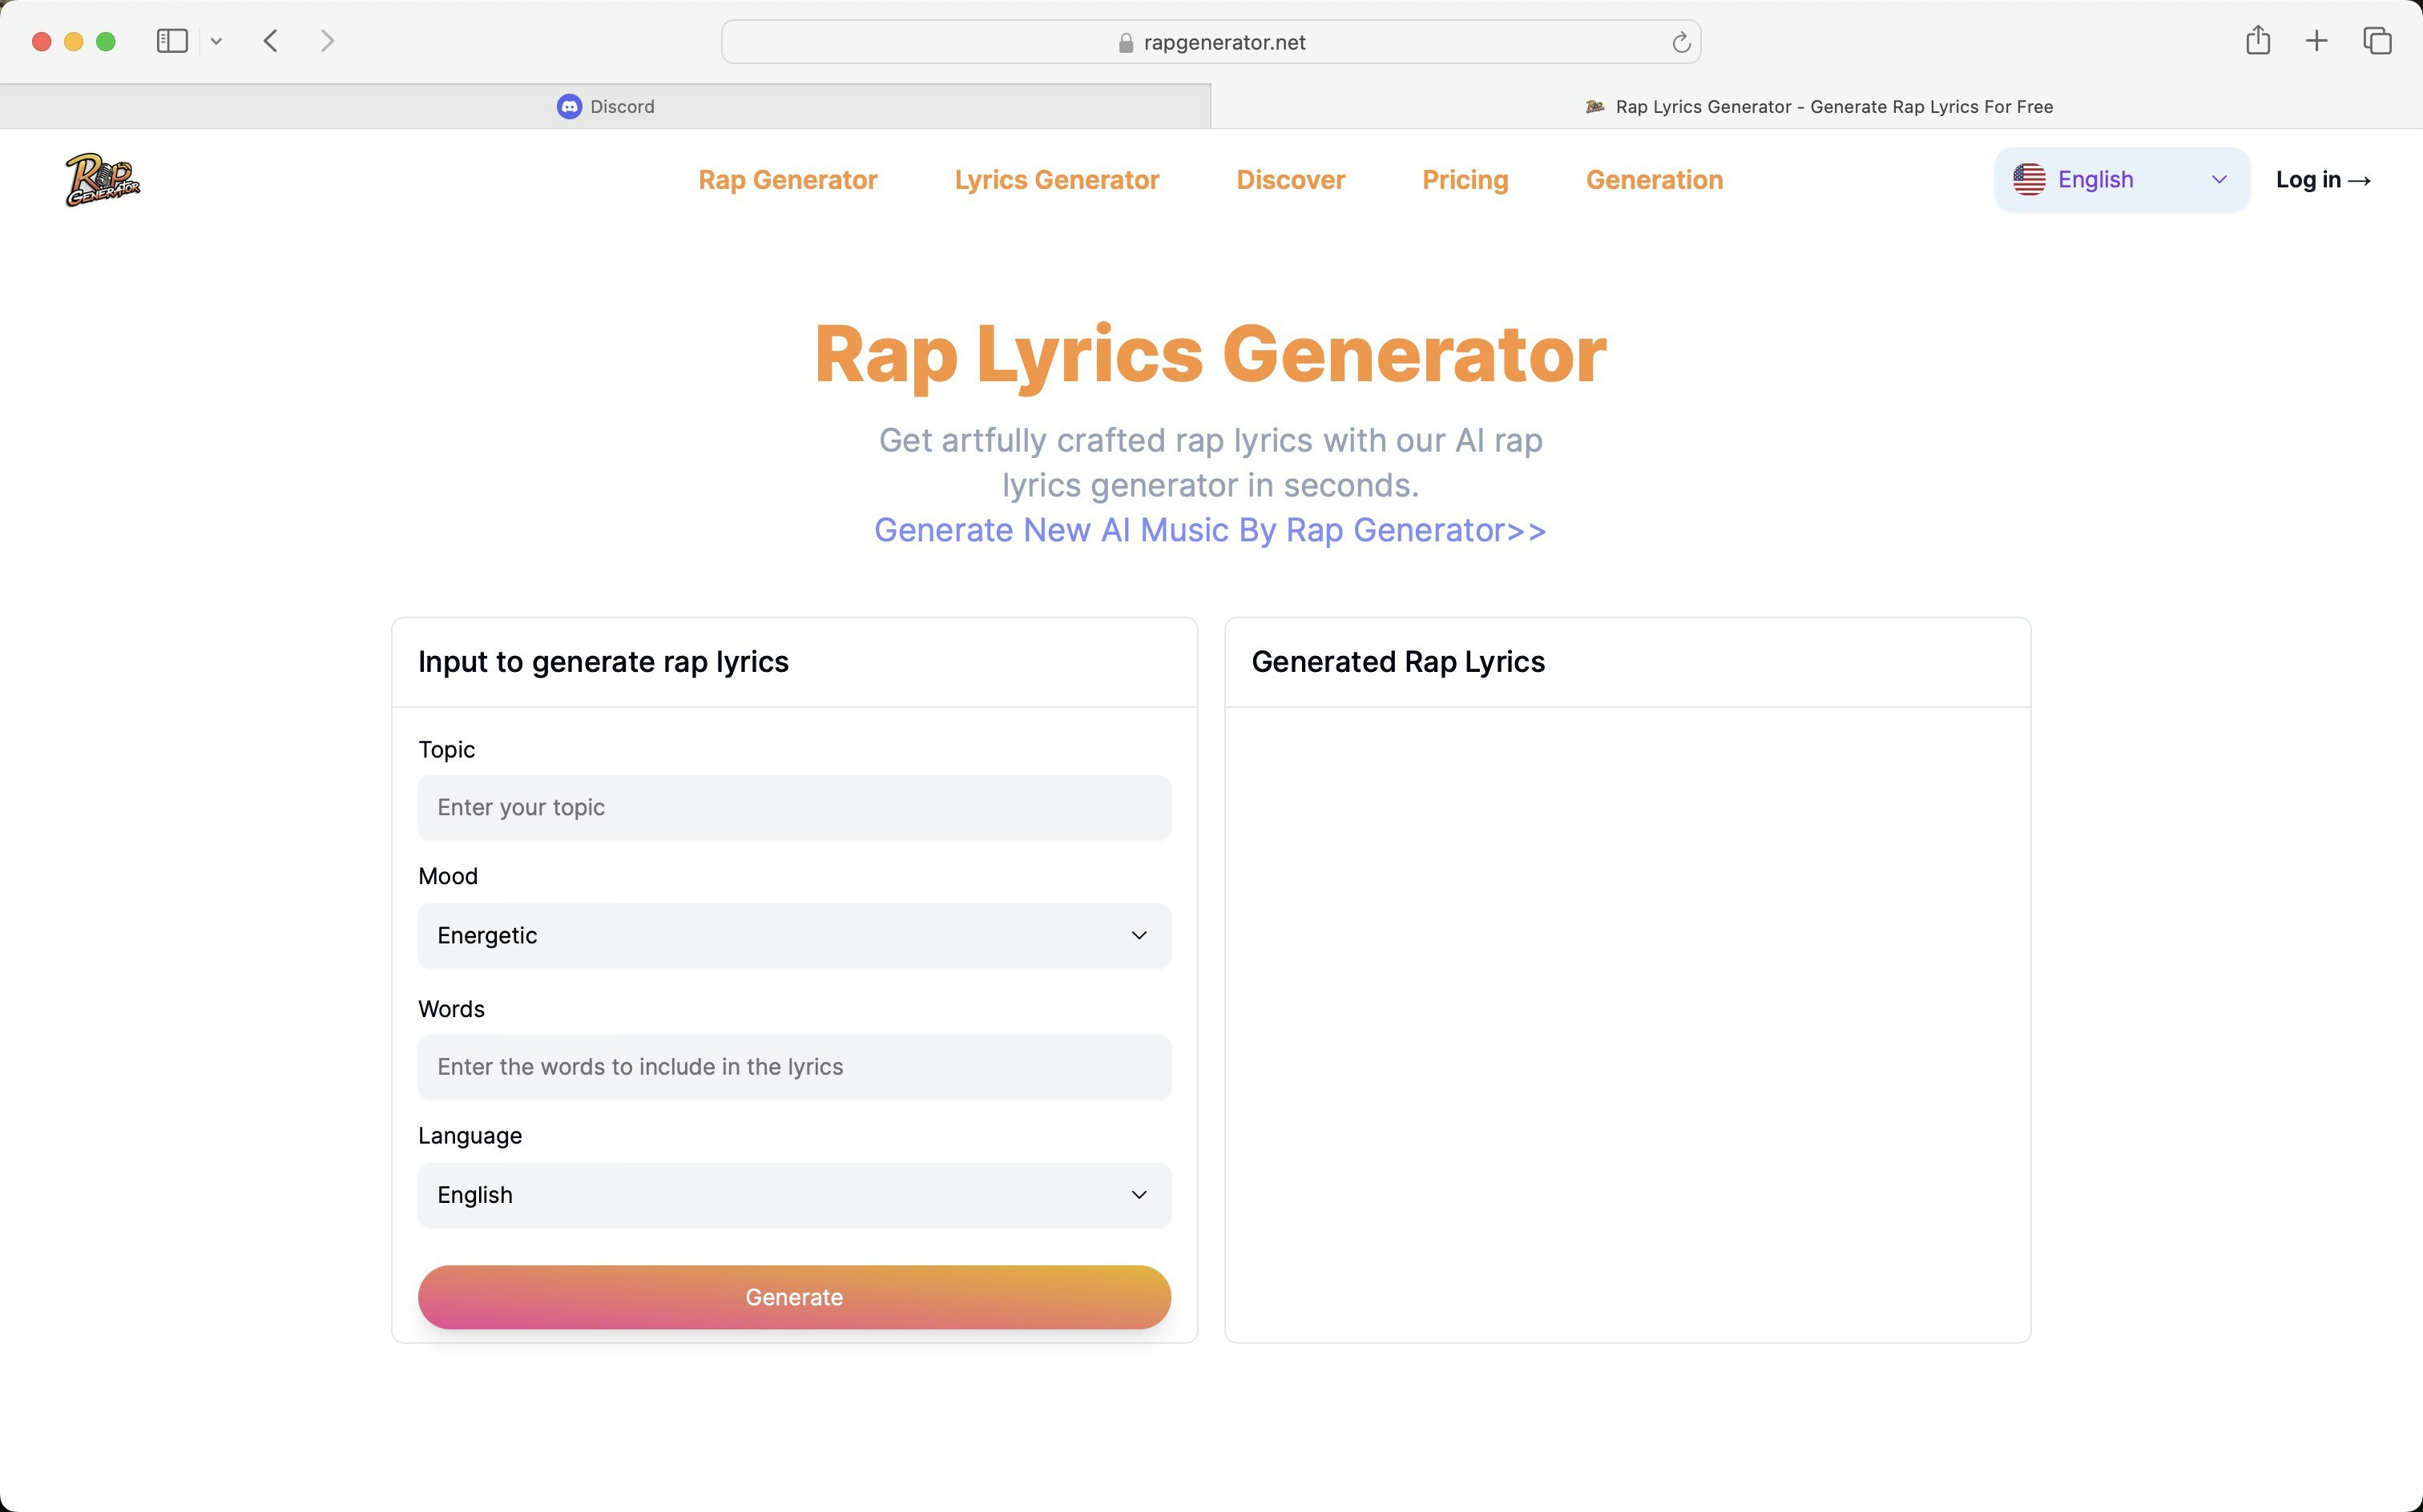Viewport: 2423px width, 1512px height.
Task: Focus the Words input field
Action: [794, 1067]
